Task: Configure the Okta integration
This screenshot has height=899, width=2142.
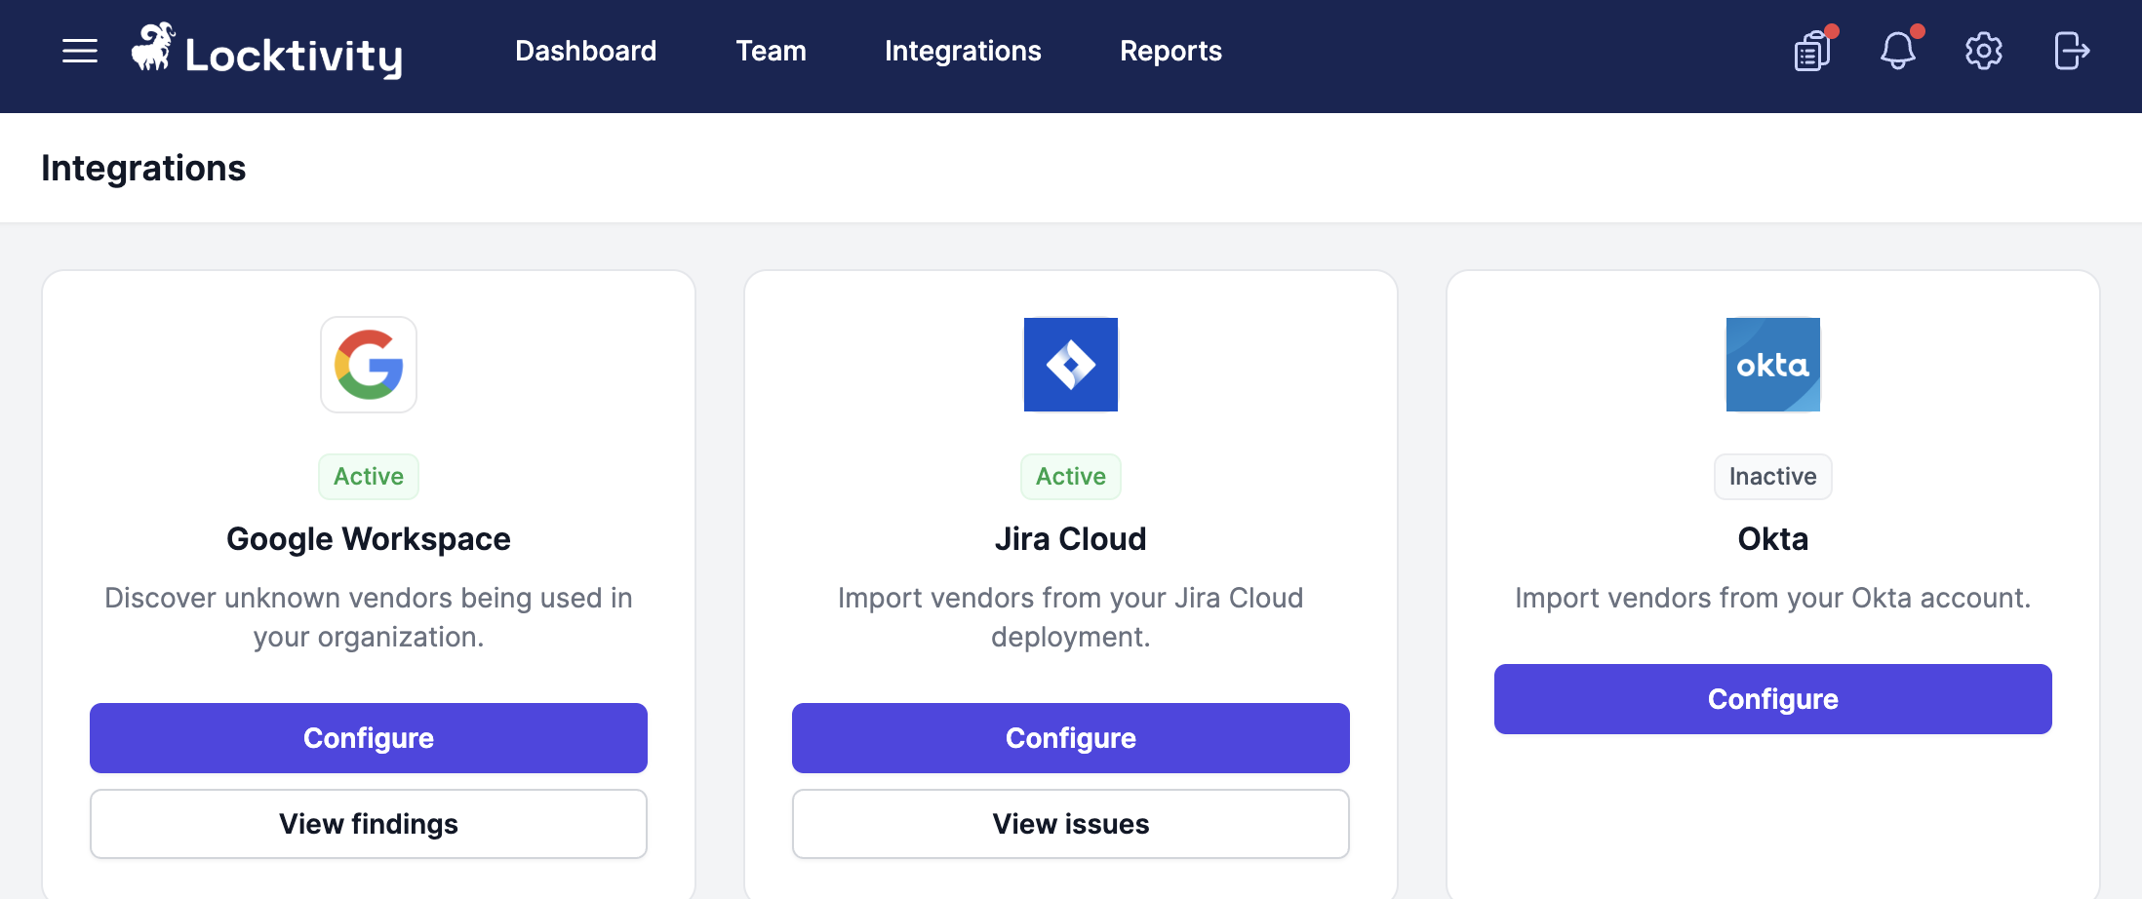Action: pos(1773,699)
